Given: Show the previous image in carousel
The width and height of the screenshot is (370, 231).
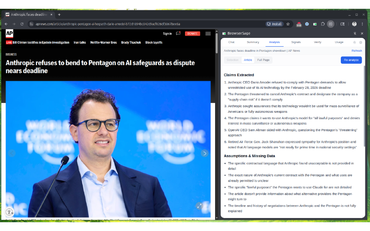Looking at the screenshot, I should tap(12, 153).
